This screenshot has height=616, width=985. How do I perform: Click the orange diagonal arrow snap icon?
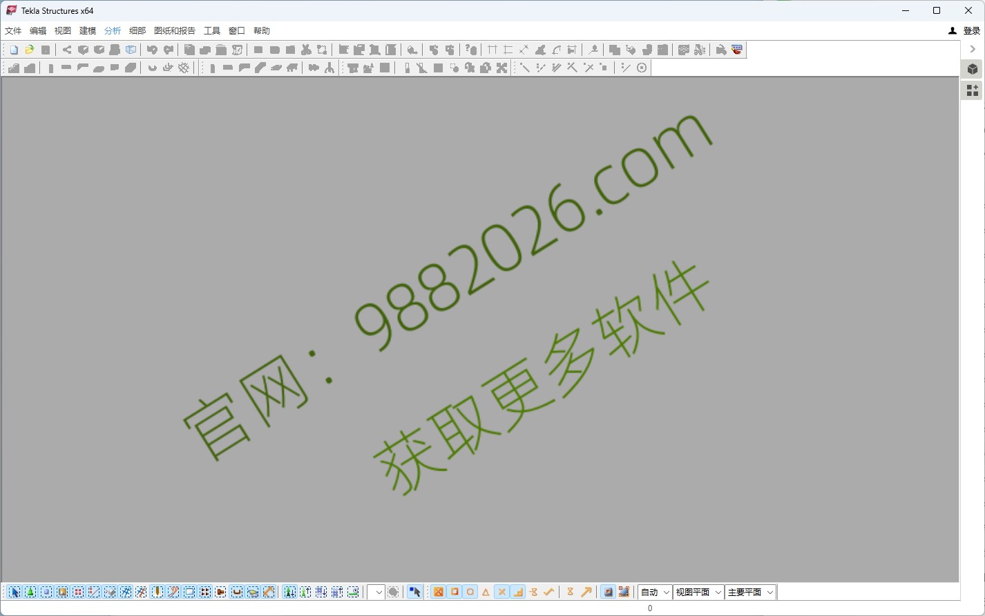pos(586,592)
